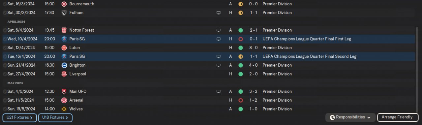The width and height of the screenshot is (422, 125).
Task: Click the Fulham club crest icon
Action: tap(64, 13)
